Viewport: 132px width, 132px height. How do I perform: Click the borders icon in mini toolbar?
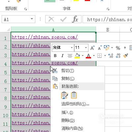pos(99,56)
